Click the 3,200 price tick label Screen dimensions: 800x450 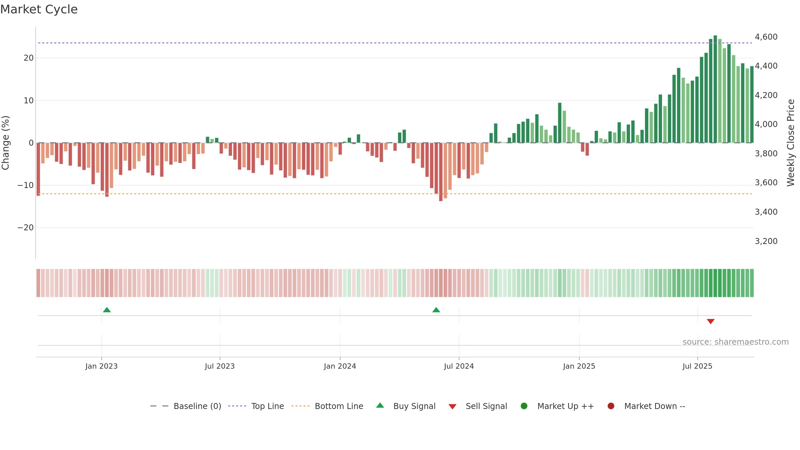tap(766, 241)
